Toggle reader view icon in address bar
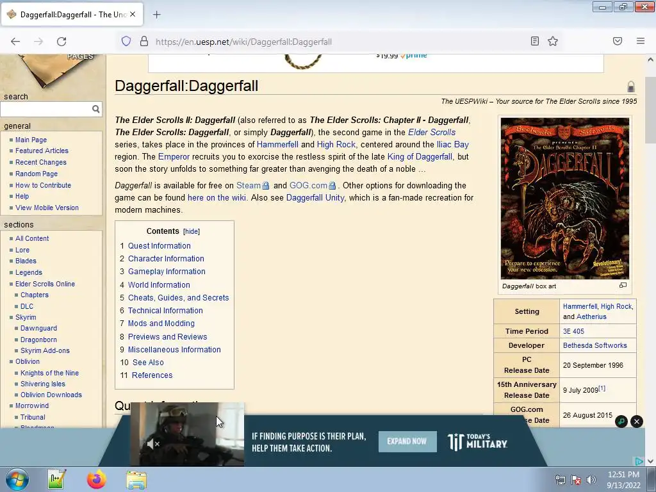 535,41
